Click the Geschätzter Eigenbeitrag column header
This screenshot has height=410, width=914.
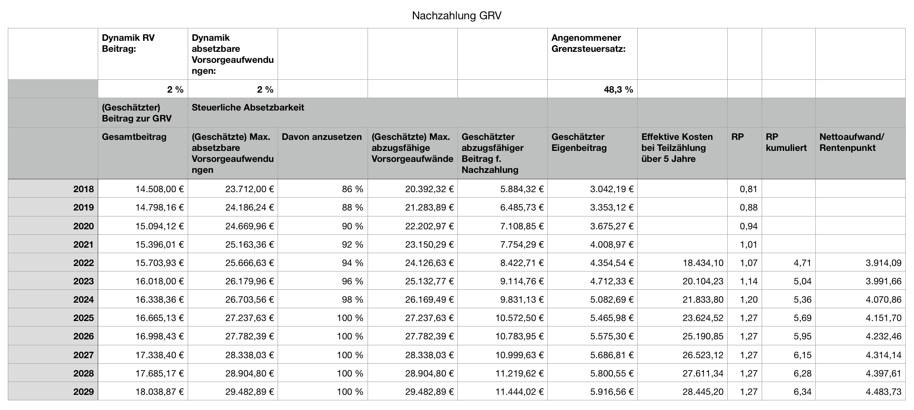pyautogui.click(x=592, y=153)
